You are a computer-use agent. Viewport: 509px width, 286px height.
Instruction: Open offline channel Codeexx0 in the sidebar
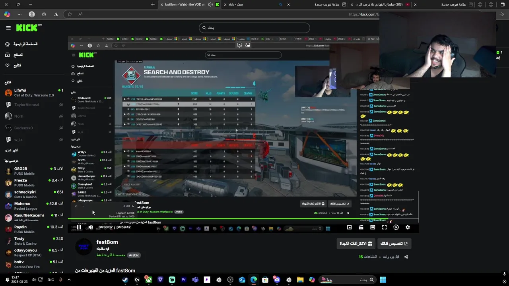click(34, 128)
